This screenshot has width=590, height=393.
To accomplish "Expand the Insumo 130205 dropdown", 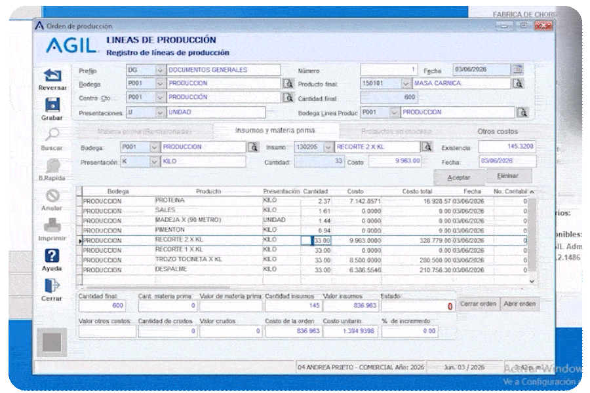I will point(328,147).
